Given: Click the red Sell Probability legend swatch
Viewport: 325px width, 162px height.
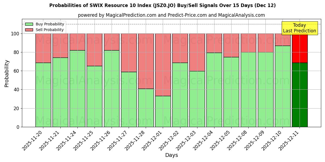Looking at the screenshot, I should click(x=29, y=30).
